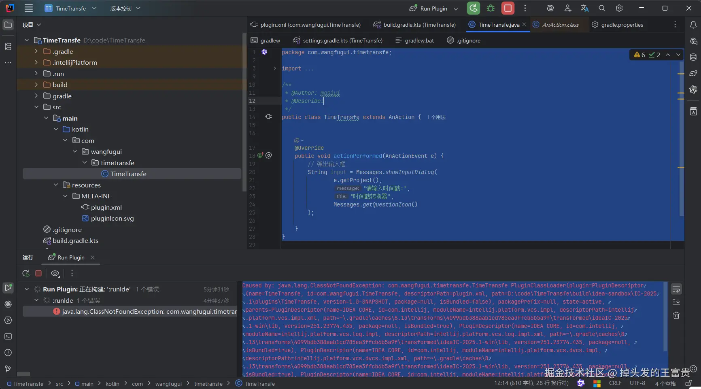Open the Run Plugin configuration dropdown
Screen dimensions: 701x389
click(456, 9)
